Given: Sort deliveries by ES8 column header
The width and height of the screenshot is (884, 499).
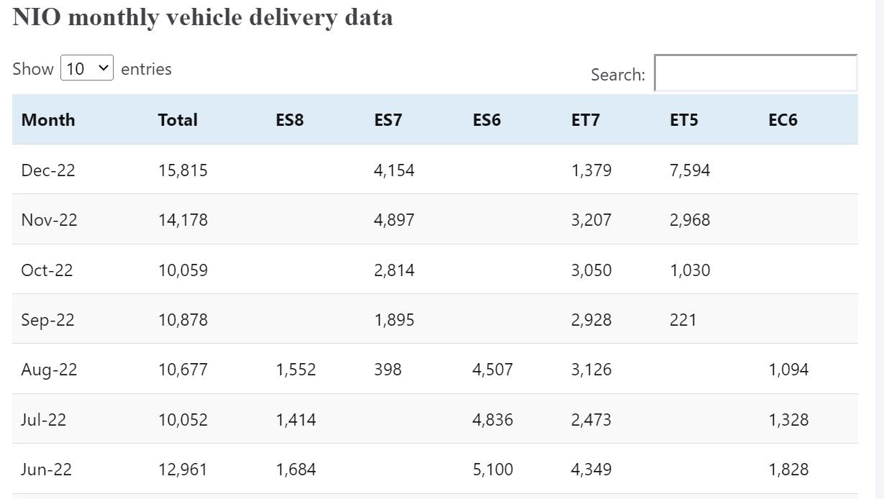Looking at the screenshot, I should 291,120.
